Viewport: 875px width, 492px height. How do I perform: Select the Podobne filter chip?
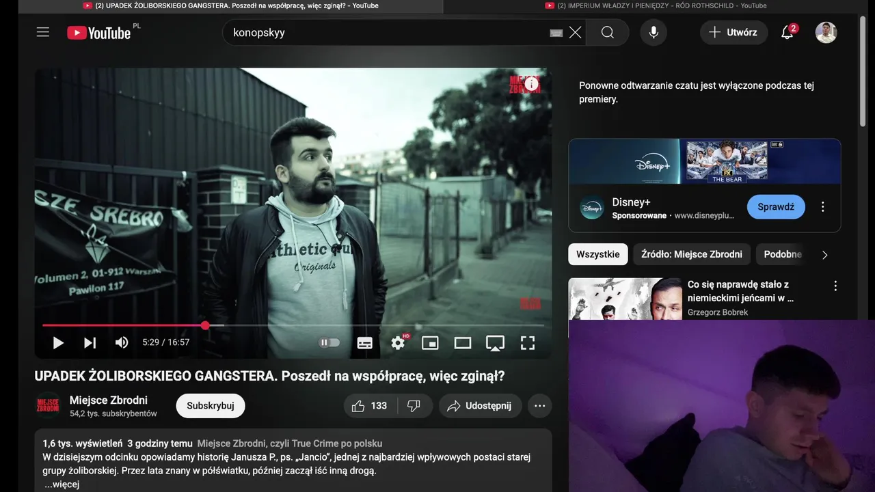click(783, 254)
